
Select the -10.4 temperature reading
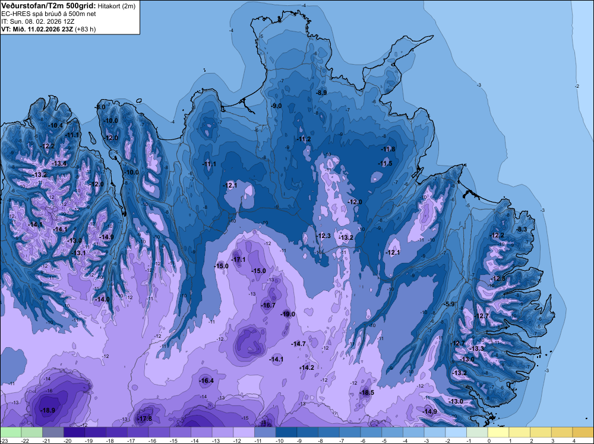pos(56,125)
